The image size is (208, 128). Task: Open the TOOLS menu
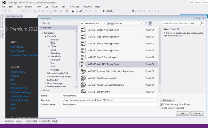click(55, 7)
